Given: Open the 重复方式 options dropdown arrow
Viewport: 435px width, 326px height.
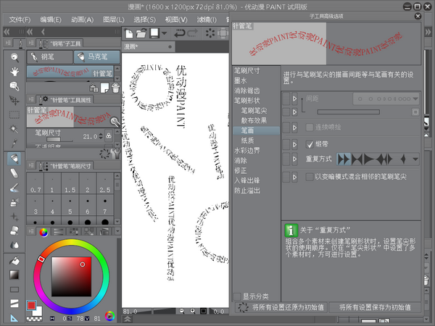Looking at the screenshot, I should [415, 159].
